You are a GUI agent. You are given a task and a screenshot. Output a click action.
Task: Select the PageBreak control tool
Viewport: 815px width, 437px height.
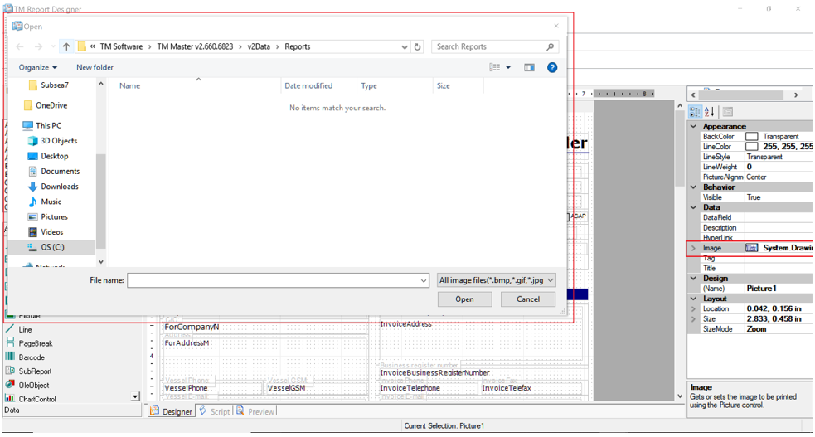35,343
